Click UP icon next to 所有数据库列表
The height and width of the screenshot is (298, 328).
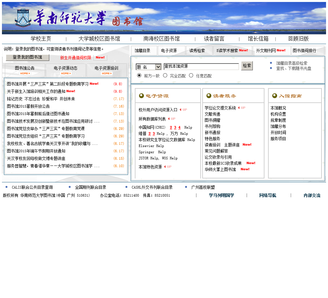[x=172, y=119]
